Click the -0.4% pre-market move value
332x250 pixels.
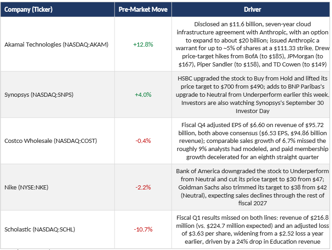click(143, 141)
